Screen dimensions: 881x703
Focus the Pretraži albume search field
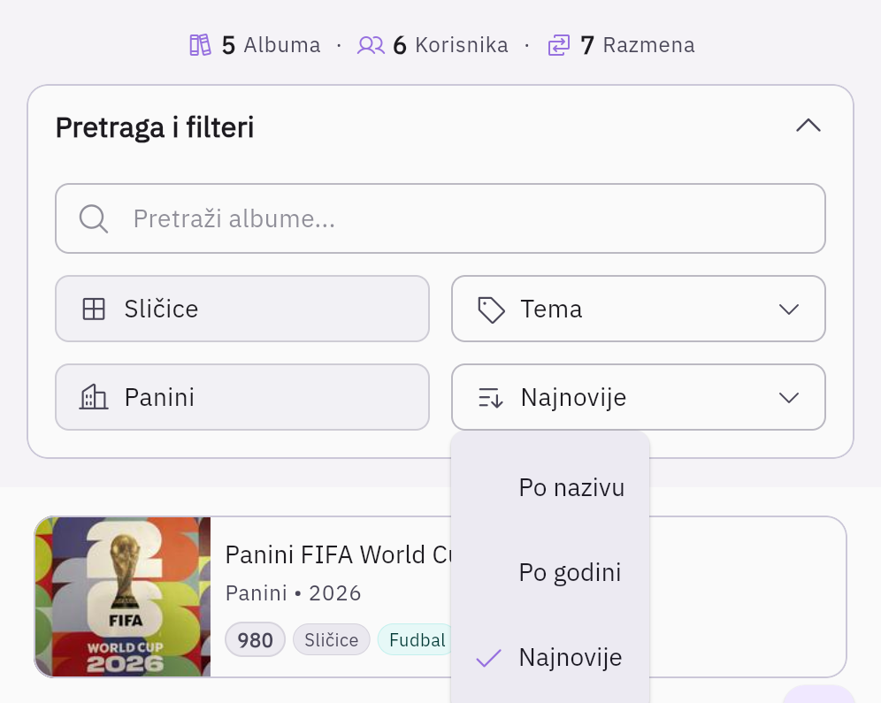[440, 218]
